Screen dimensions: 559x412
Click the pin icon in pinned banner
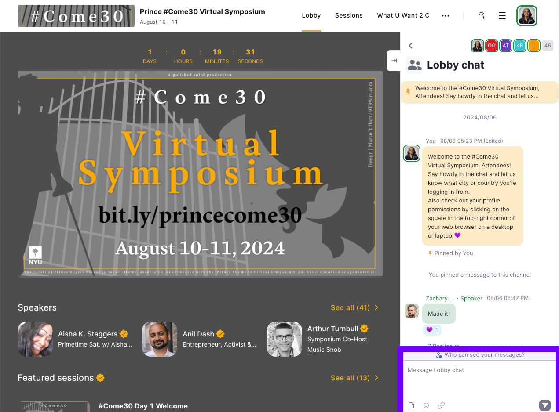[x=408, y=91]
